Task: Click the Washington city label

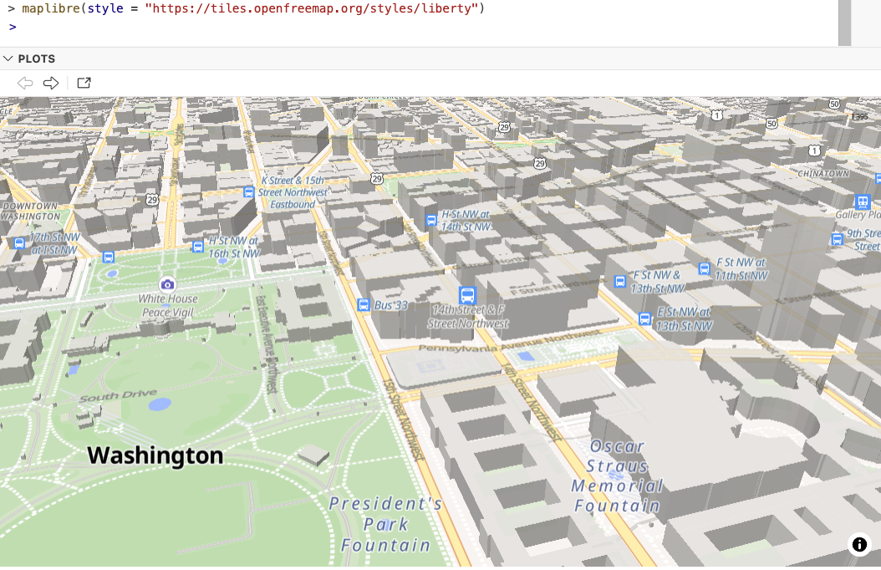Action: pyautogui.click(x=155, y=455)
